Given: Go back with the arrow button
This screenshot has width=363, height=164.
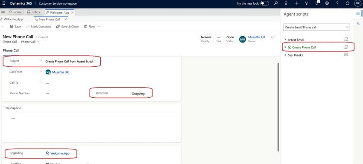Looking at the screenshot, I should click(3, 26).
